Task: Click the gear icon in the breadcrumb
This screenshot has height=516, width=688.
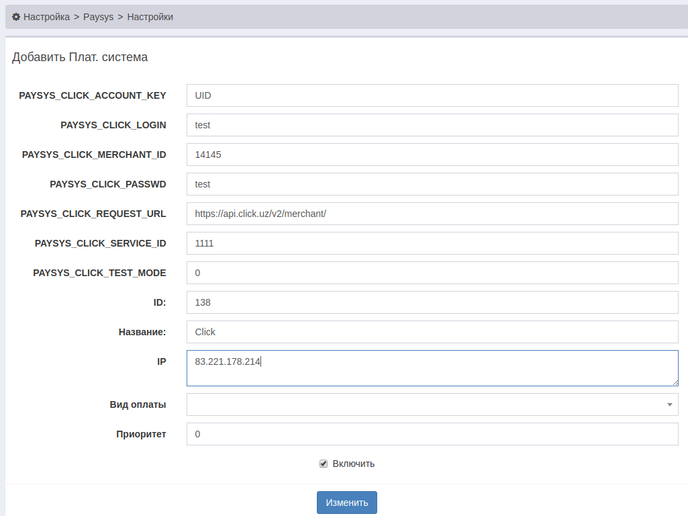Action: [16, 17]
